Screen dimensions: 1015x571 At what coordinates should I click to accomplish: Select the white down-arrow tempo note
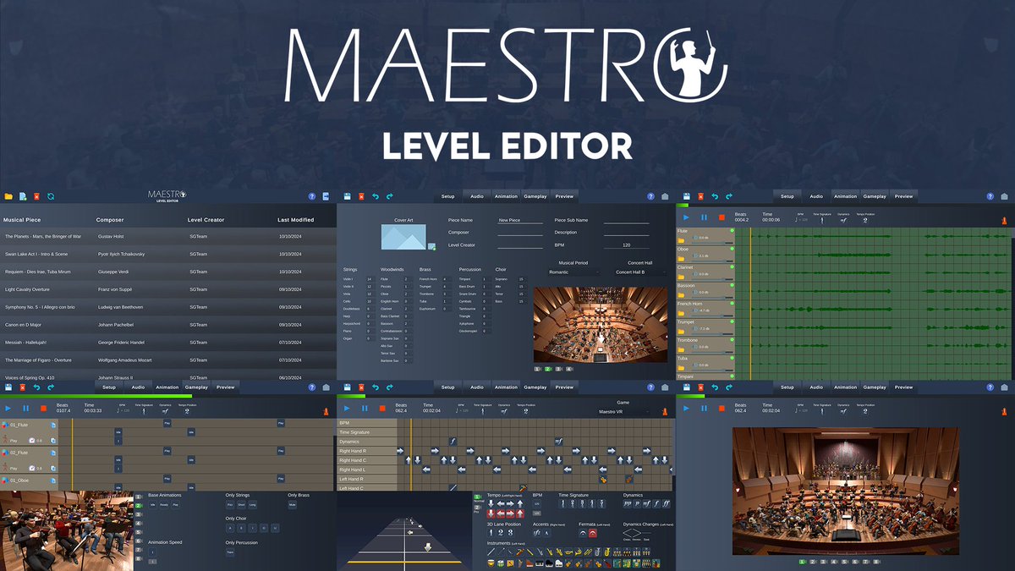[x=491, y=504]
